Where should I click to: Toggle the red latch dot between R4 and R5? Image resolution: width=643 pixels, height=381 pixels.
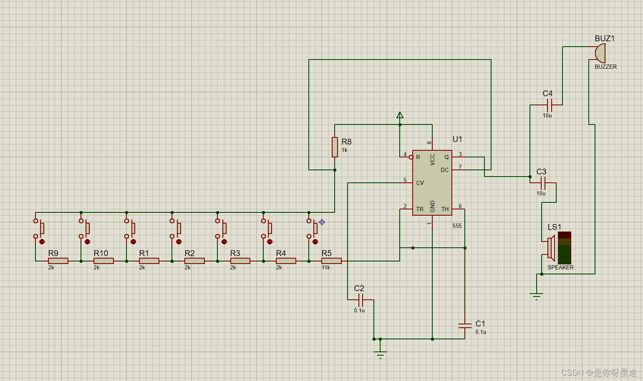coord(315,242)
